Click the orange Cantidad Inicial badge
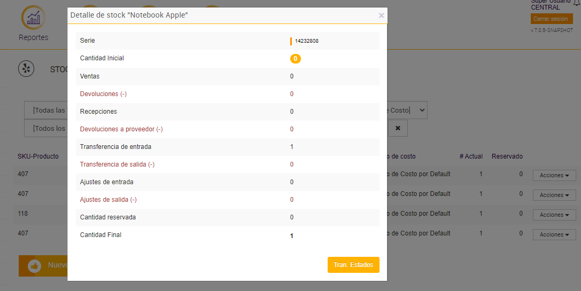581x291 pixels. (295, 58)
